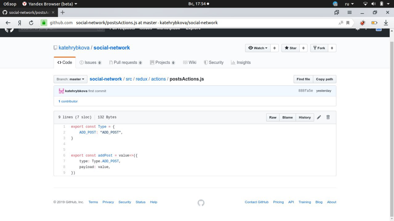Switch to the Issues tab

pos(90,62)
